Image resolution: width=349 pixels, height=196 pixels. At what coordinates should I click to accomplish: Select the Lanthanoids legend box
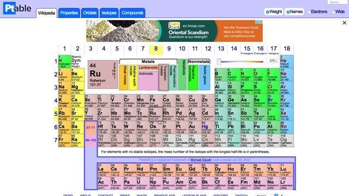tap(148, 68)
